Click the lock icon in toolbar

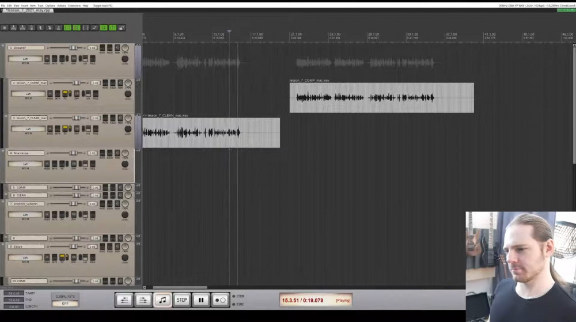(x=122, y=28)
